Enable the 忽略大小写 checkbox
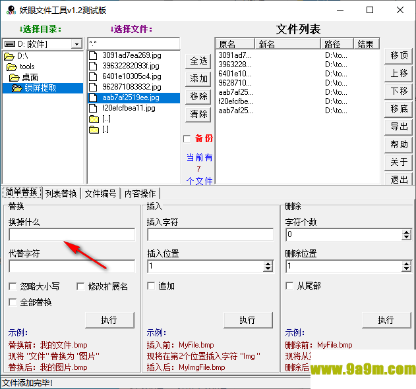 [13, 286]
